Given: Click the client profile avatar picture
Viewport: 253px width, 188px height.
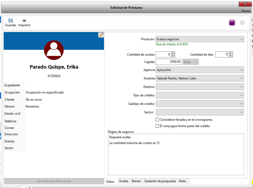Looking at the screenshot, I should (54, 50).
